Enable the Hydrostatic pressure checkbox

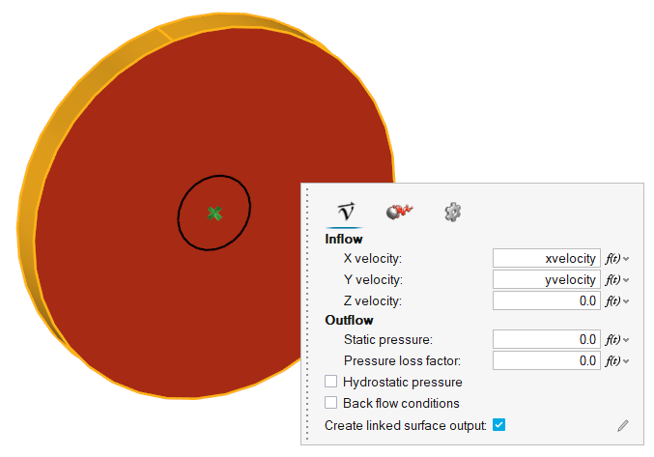click(x=331, y=383)
